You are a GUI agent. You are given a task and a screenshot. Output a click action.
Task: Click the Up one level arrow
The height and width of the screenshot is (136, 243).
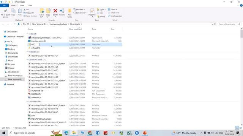[15, 24]
